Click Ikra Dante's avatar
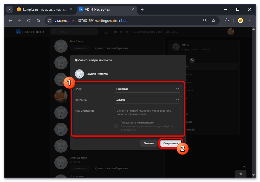This screenshot has height=182, width=260. point(61,46)
